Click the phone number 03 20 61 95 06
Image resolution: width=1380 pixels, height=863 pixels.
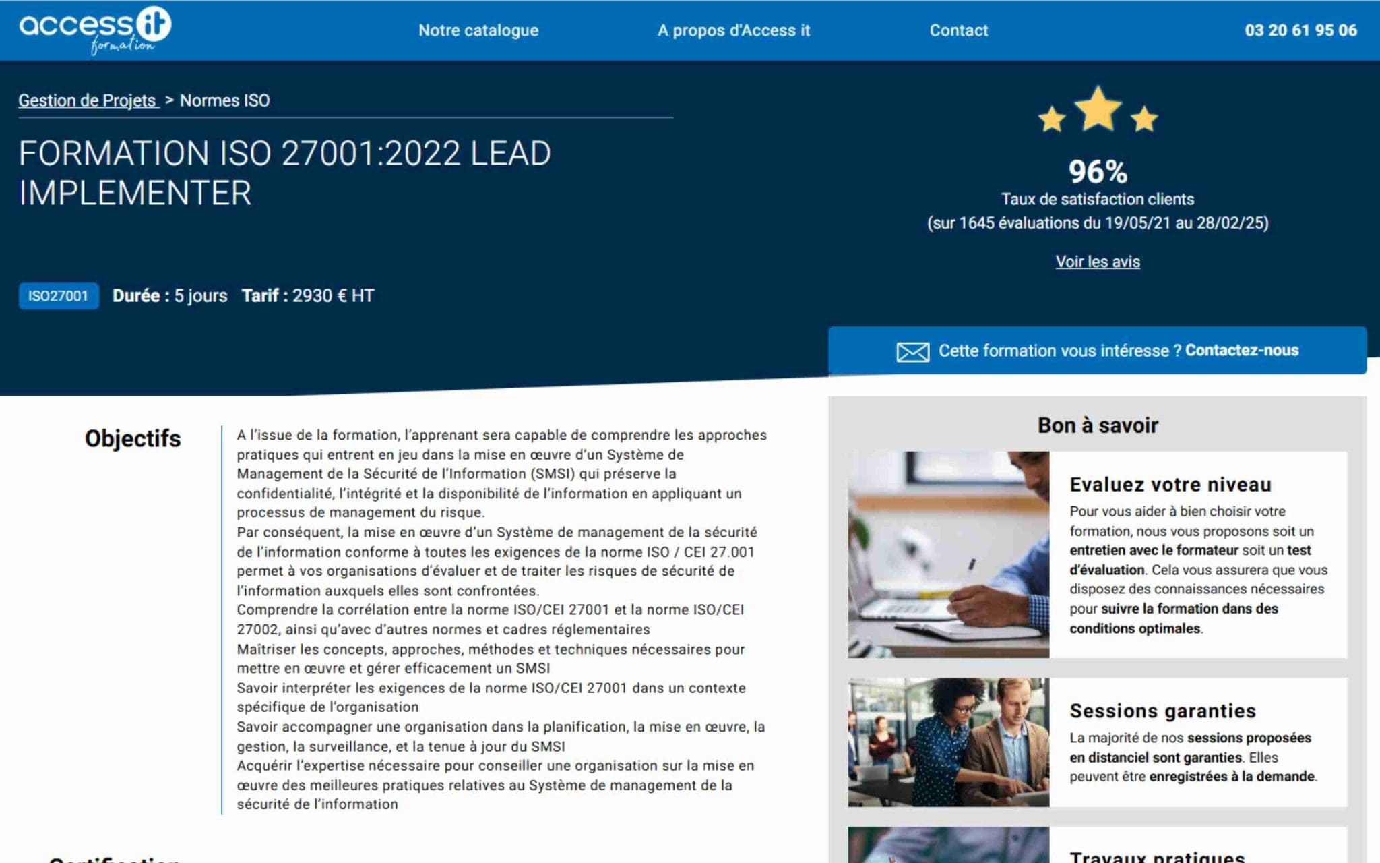point(1300,30)
